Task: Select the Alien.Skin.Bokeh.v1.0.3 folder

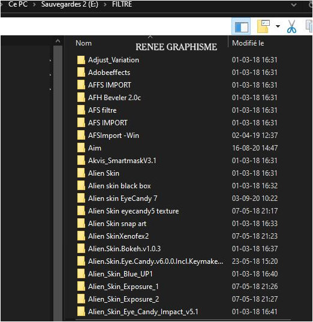Action: [124, 249]
